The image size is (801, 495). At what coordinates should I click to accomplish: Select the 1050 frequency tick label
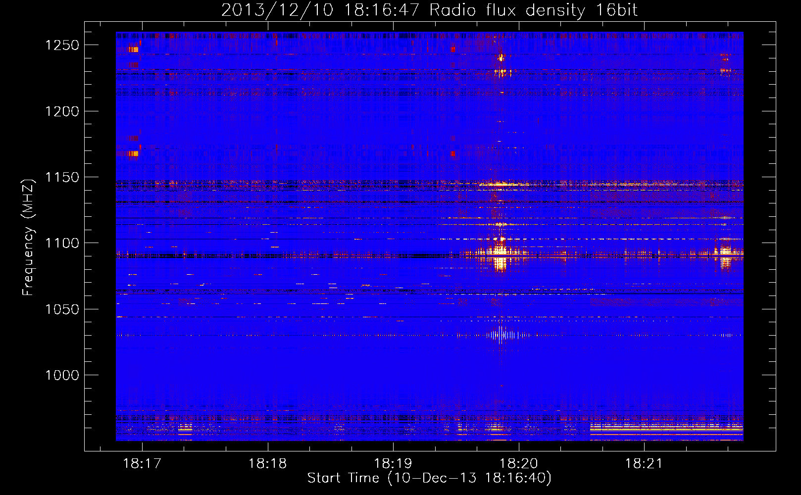pyautogui.click(x=62, y=309)
